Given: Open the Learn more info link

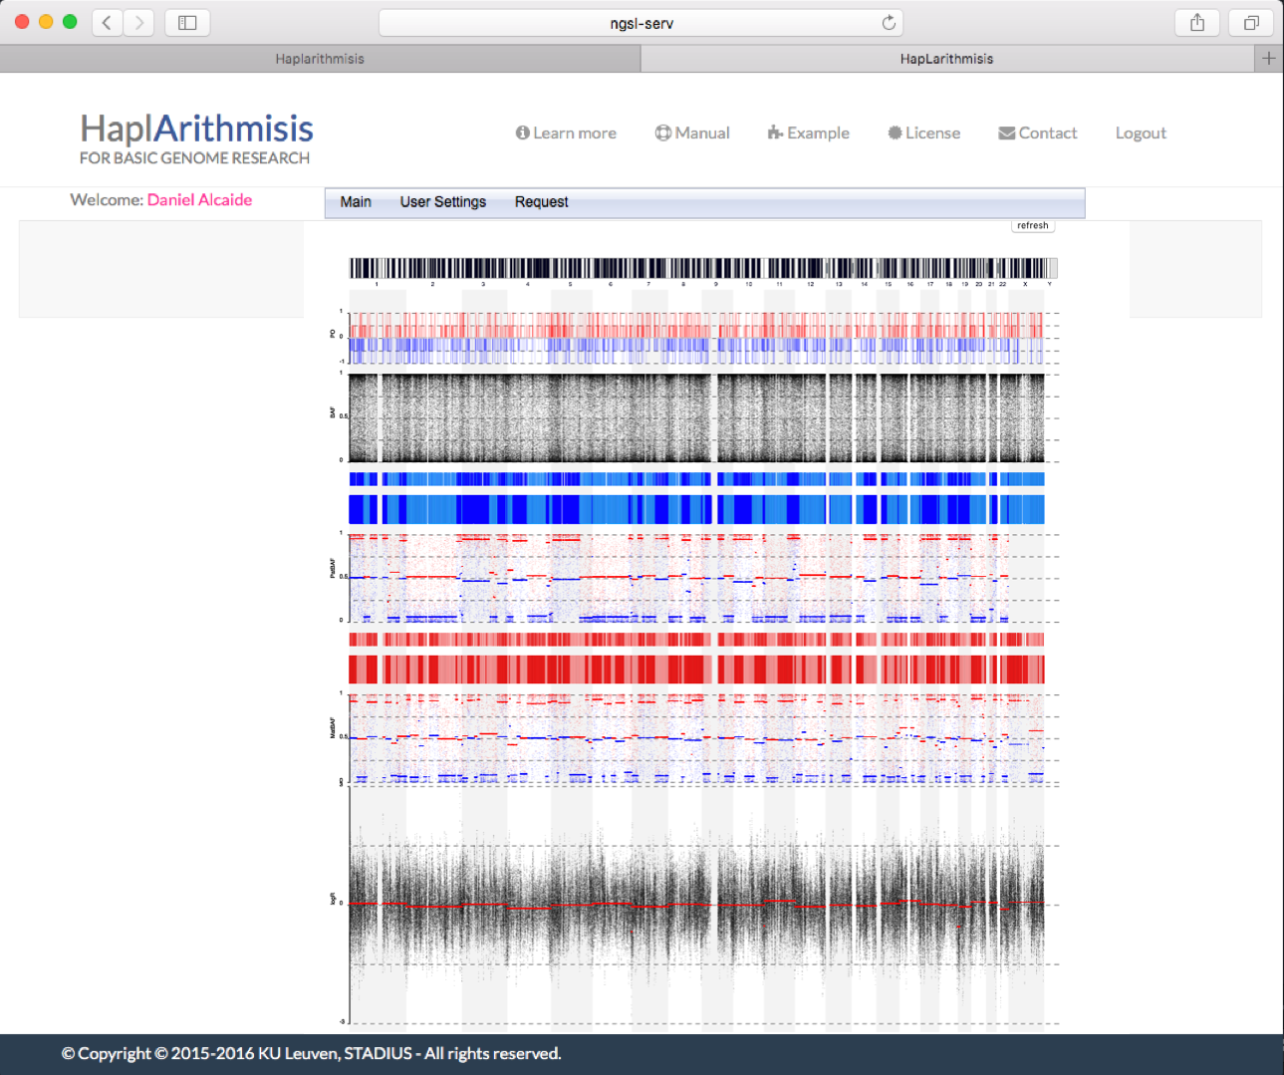Looking at the screenshot, I should click(x=566, y=134).
